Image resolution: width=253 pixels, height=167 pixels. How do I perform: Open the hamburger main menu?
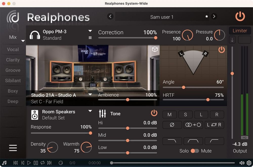[x=13, y=148]
